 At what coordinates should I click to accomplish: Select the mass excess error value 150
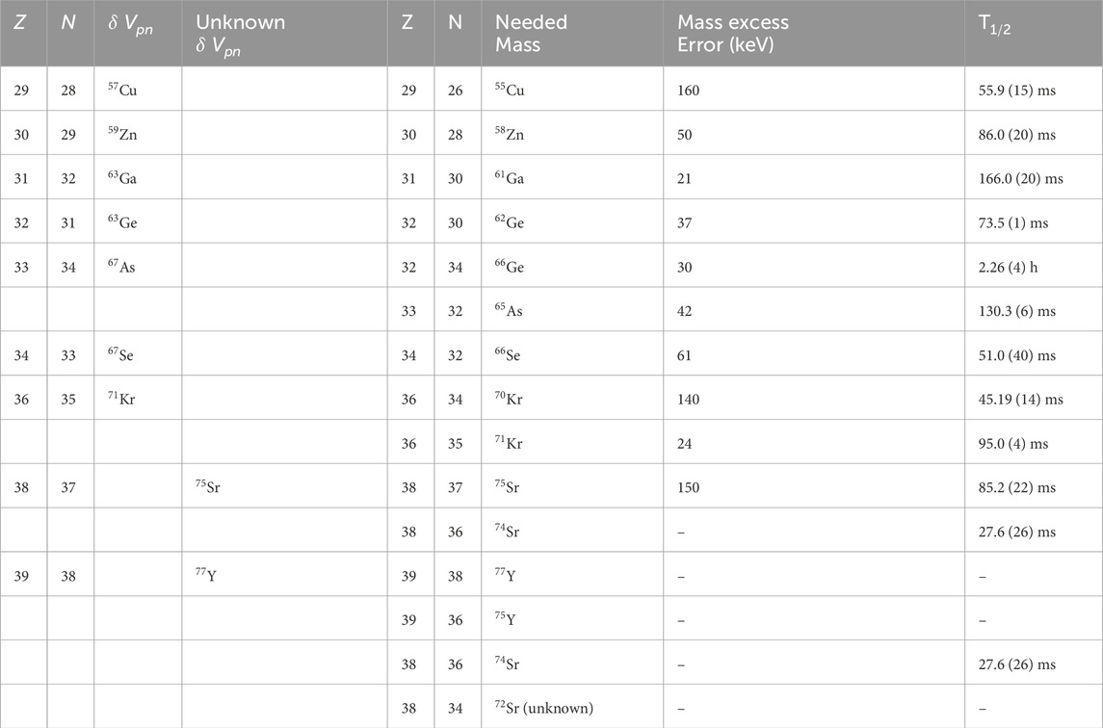688,488
